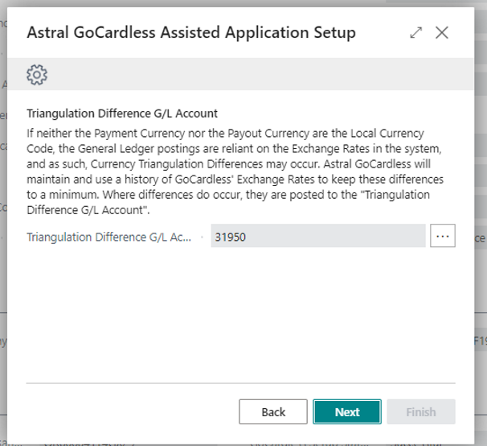Click the bold Triangulation Difference G/L Account heading

click(x=122, y=114)
